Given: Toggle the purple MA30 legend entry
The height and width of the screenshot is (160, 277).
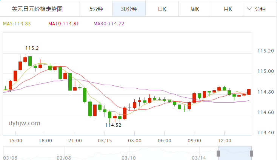Looking at the screenshot, I should click(x=109, y=23).
